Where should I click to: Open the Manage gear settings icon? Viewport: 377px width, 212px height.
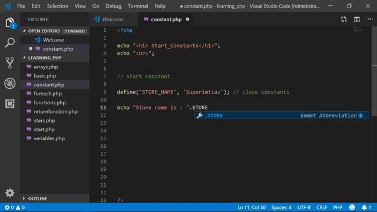10,193
